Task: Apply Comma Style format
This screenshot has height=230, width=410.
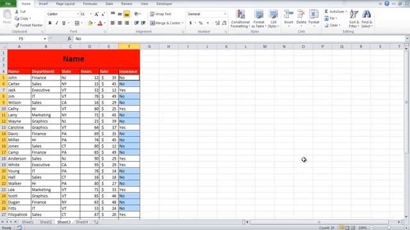Action: point(208,23)
